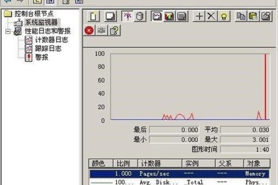This screenshot has width=278, height=185.
Task: Click the Update Data camera icon
Action: [101, 31]
